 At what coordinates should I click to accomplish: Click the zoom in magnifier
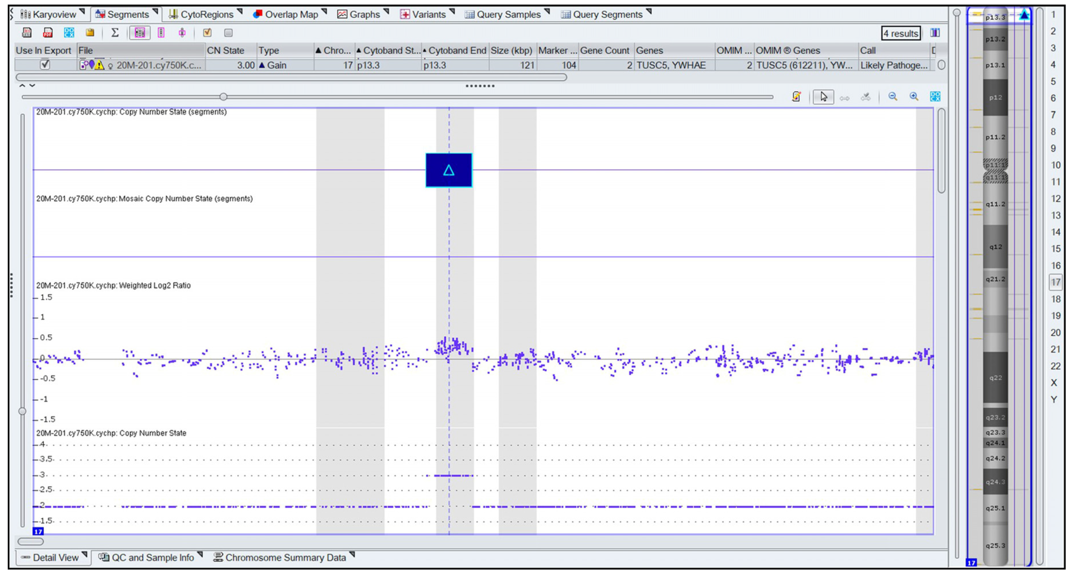914,97
